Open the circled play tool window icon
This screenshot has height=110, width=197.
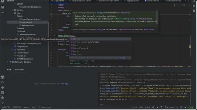tap(2, 87)
